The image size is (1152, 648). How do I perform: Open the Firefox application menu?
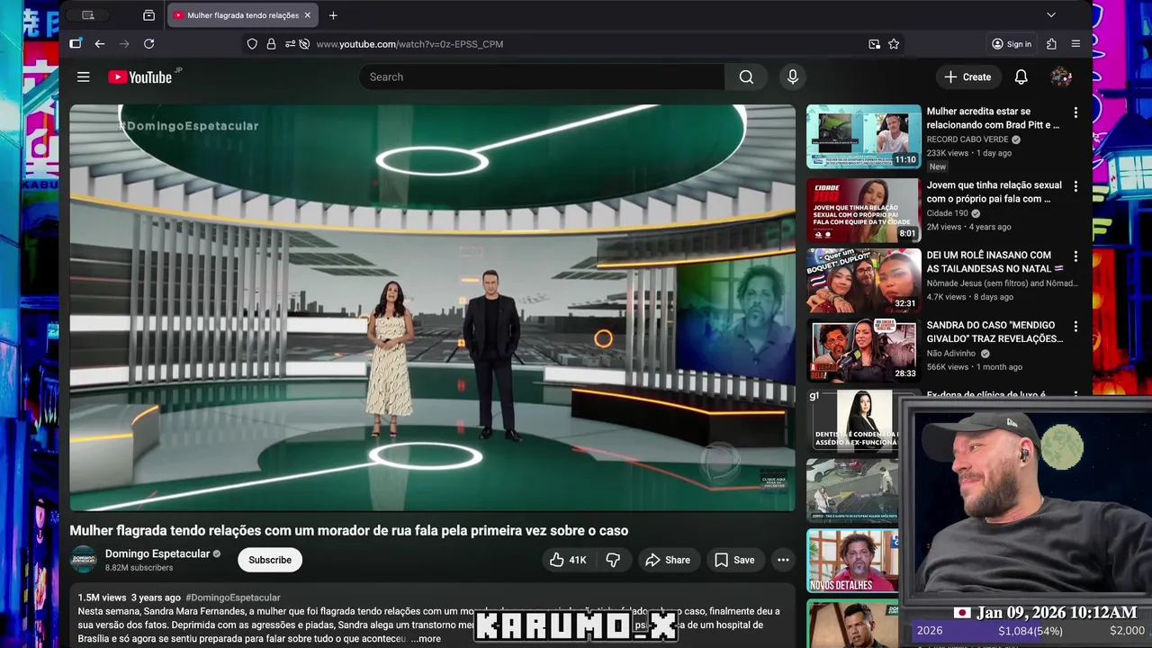(1075, 44)
